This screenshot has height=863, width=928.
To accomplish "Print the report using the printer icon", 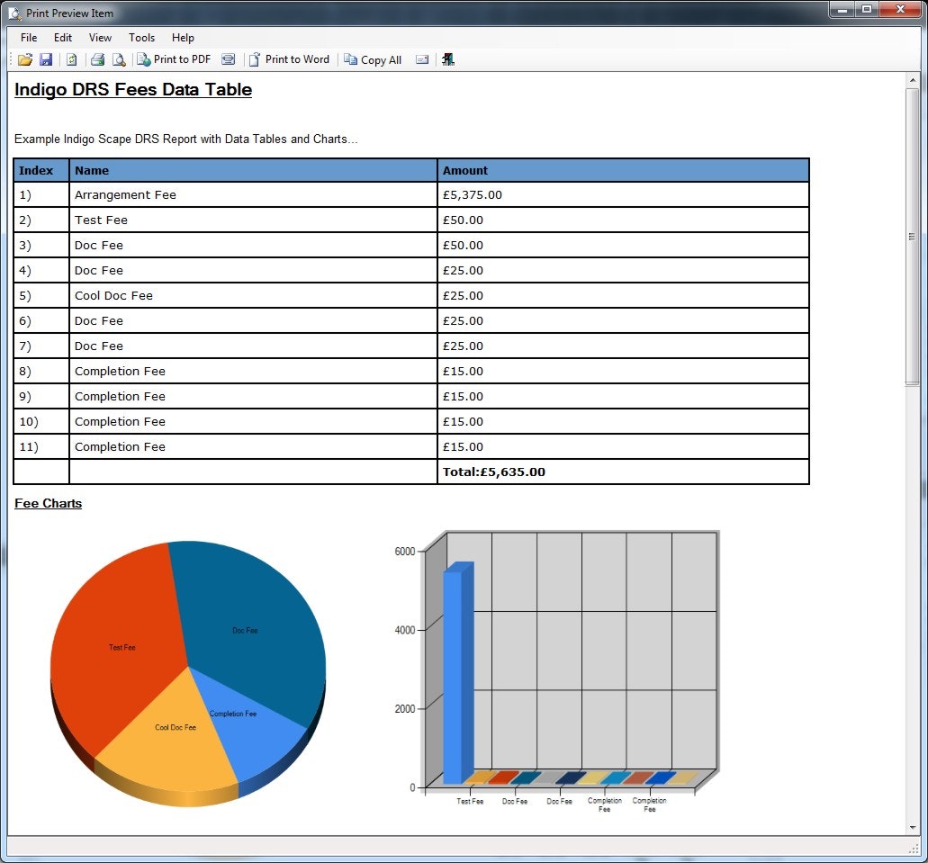I will tap(97, 59).
